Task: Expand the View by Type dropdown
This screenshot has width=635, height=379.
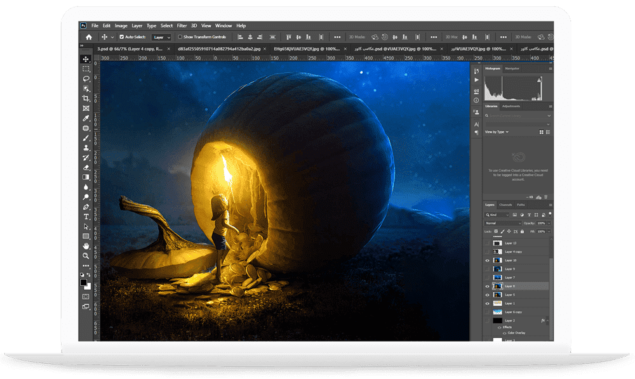Action: (x=497, y=132)
